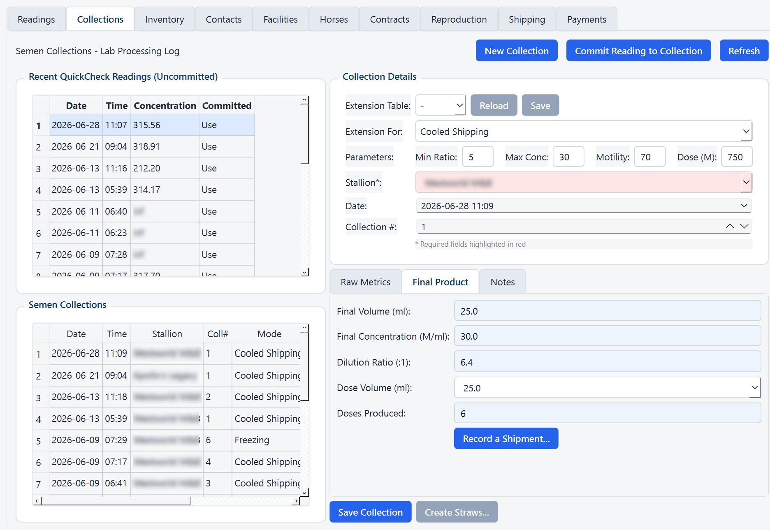The image size is (770, 530).
Task: Select reading with concentration 314.17
Action: (x=144, y=190)
